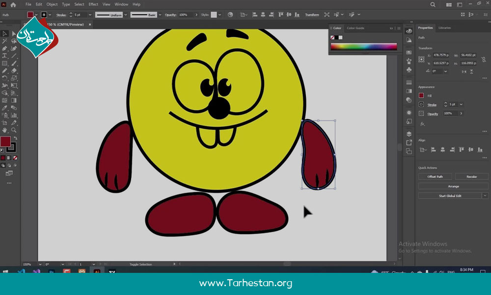
Task: Pick a color from the spectrum bar
Action: [x=363, y=47]
